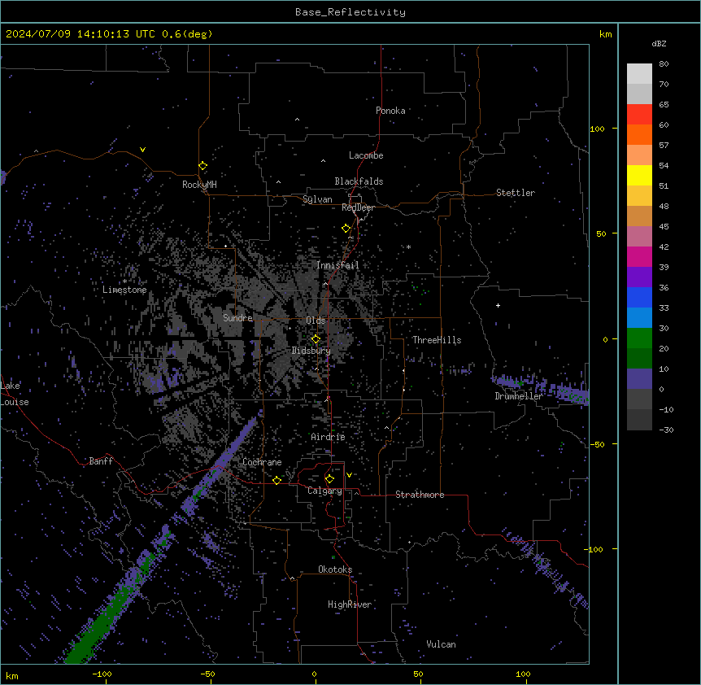Click the Lake Louise label
Viewport: 701px width, 685px height.
point(15,394)
